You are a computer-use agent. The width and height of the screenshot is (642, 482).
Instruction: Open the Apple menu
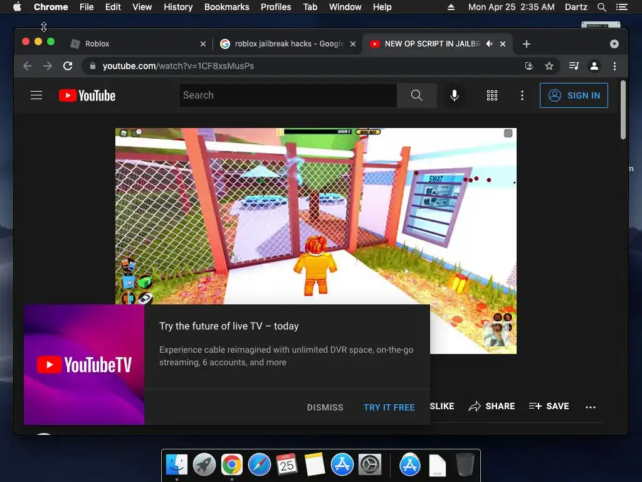click(17, 7)
